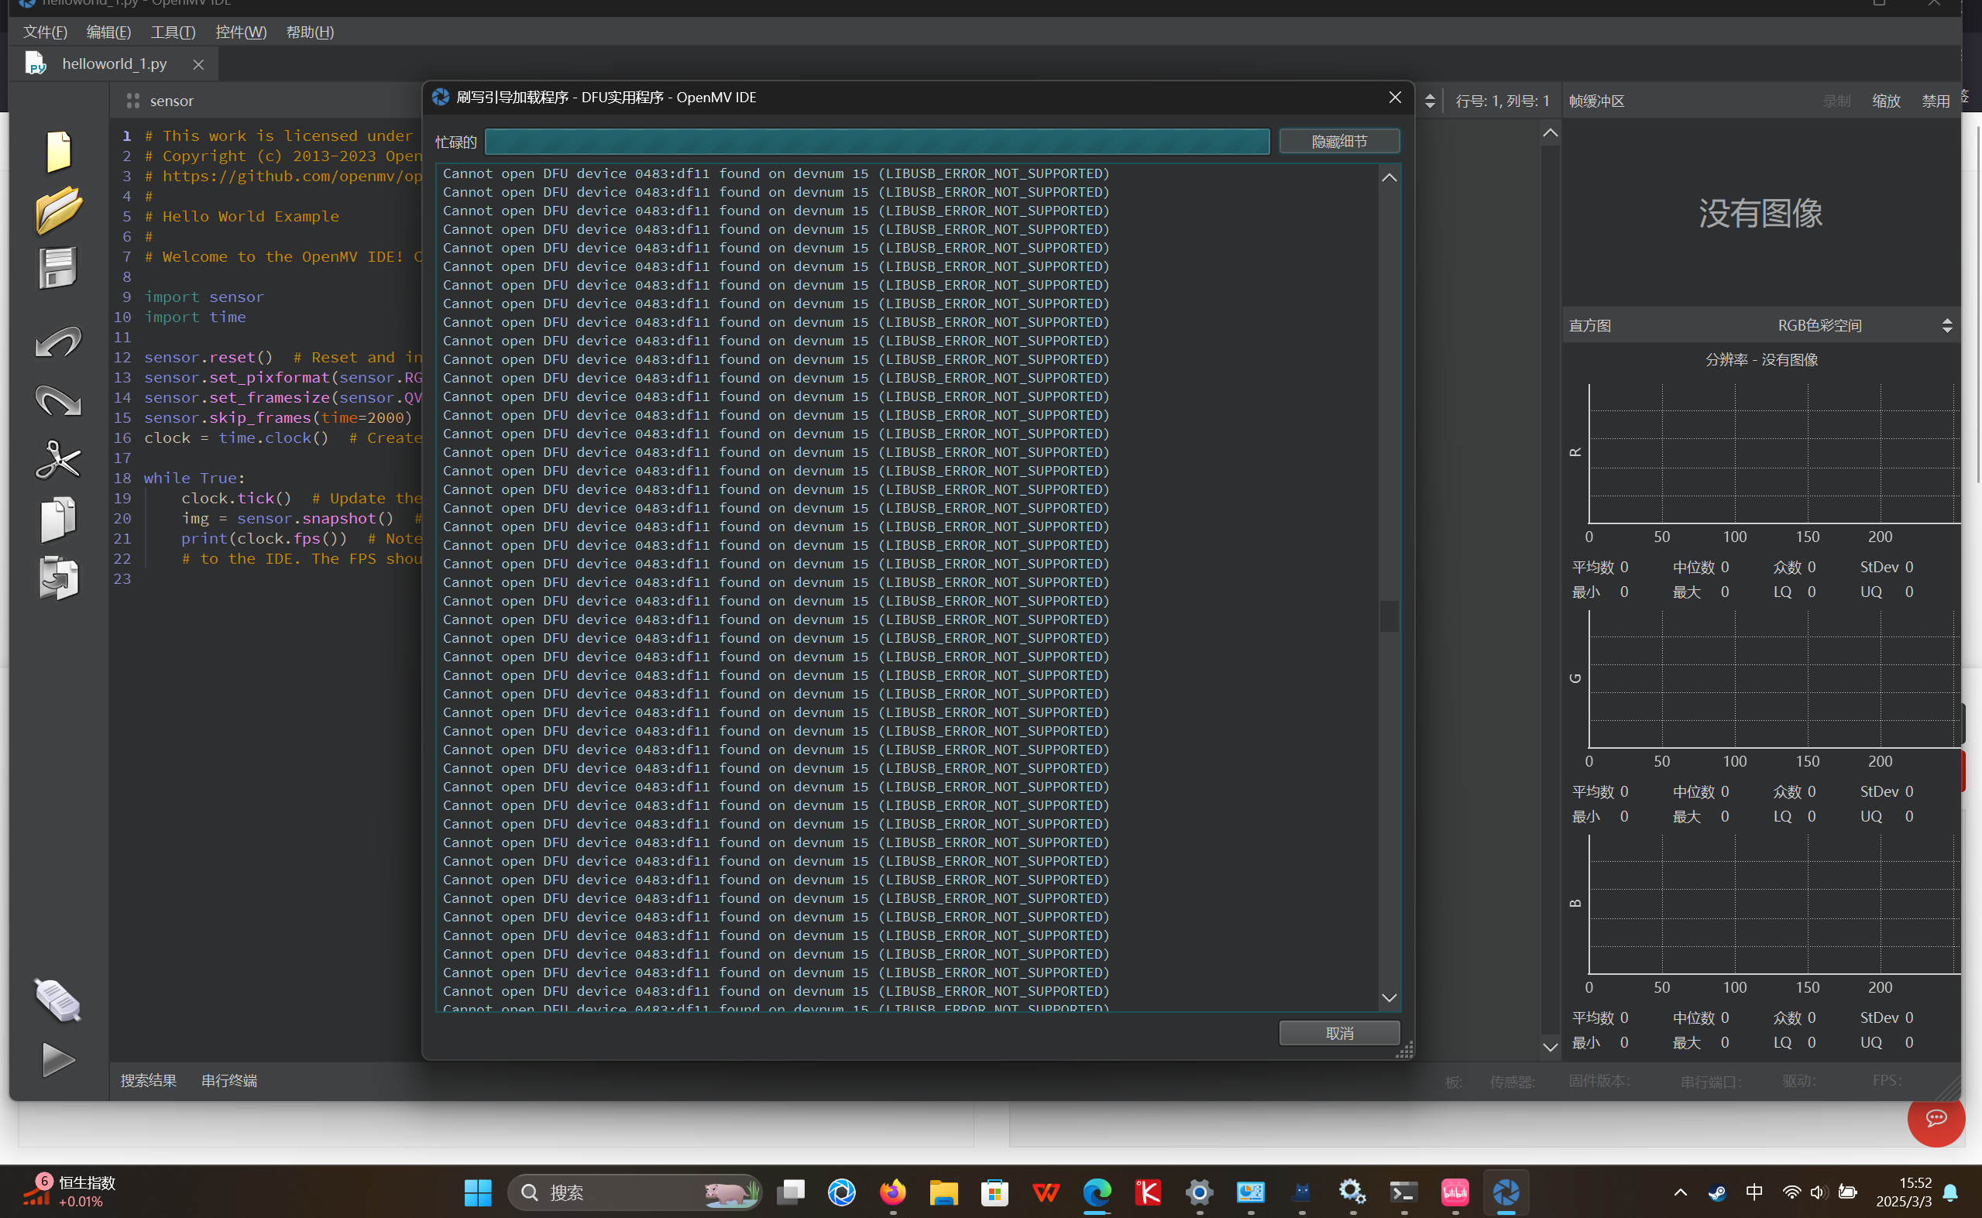
Task: Open a file using the folder icon
Action: coord(58,211)
